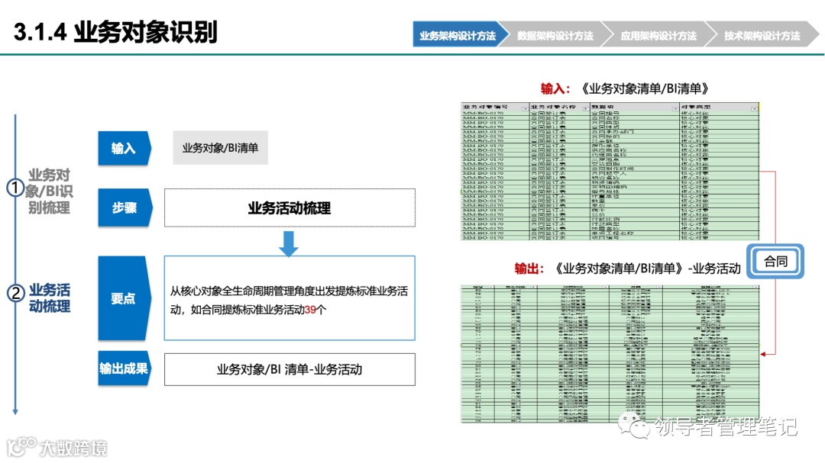Open filter dropdown for 业务对象编号 column
Viewport: 825px width, 463px height.
pos(525,108)
